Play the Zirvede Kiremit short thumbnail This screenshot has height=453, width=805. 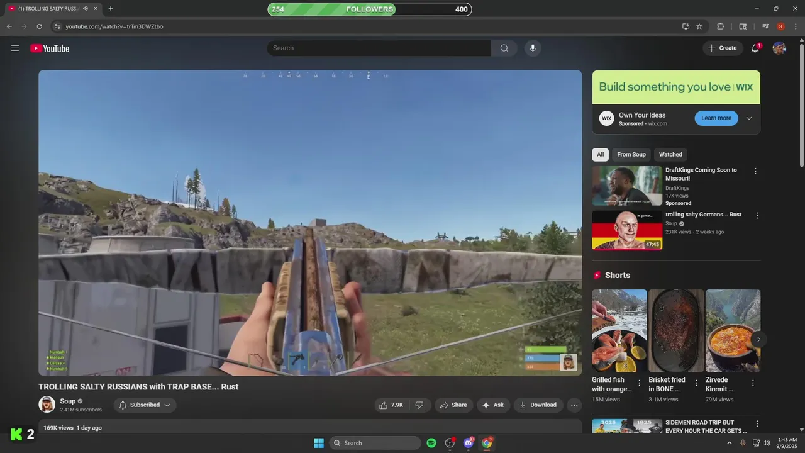point(733,331)
